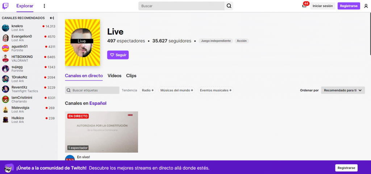371x174 pixels.
Task: Open the user profile icon menu
Action: pos(366,6)
